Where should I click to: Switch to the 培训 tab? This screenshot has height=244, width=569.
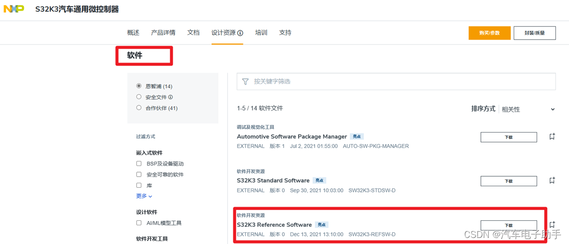(261, 32)
